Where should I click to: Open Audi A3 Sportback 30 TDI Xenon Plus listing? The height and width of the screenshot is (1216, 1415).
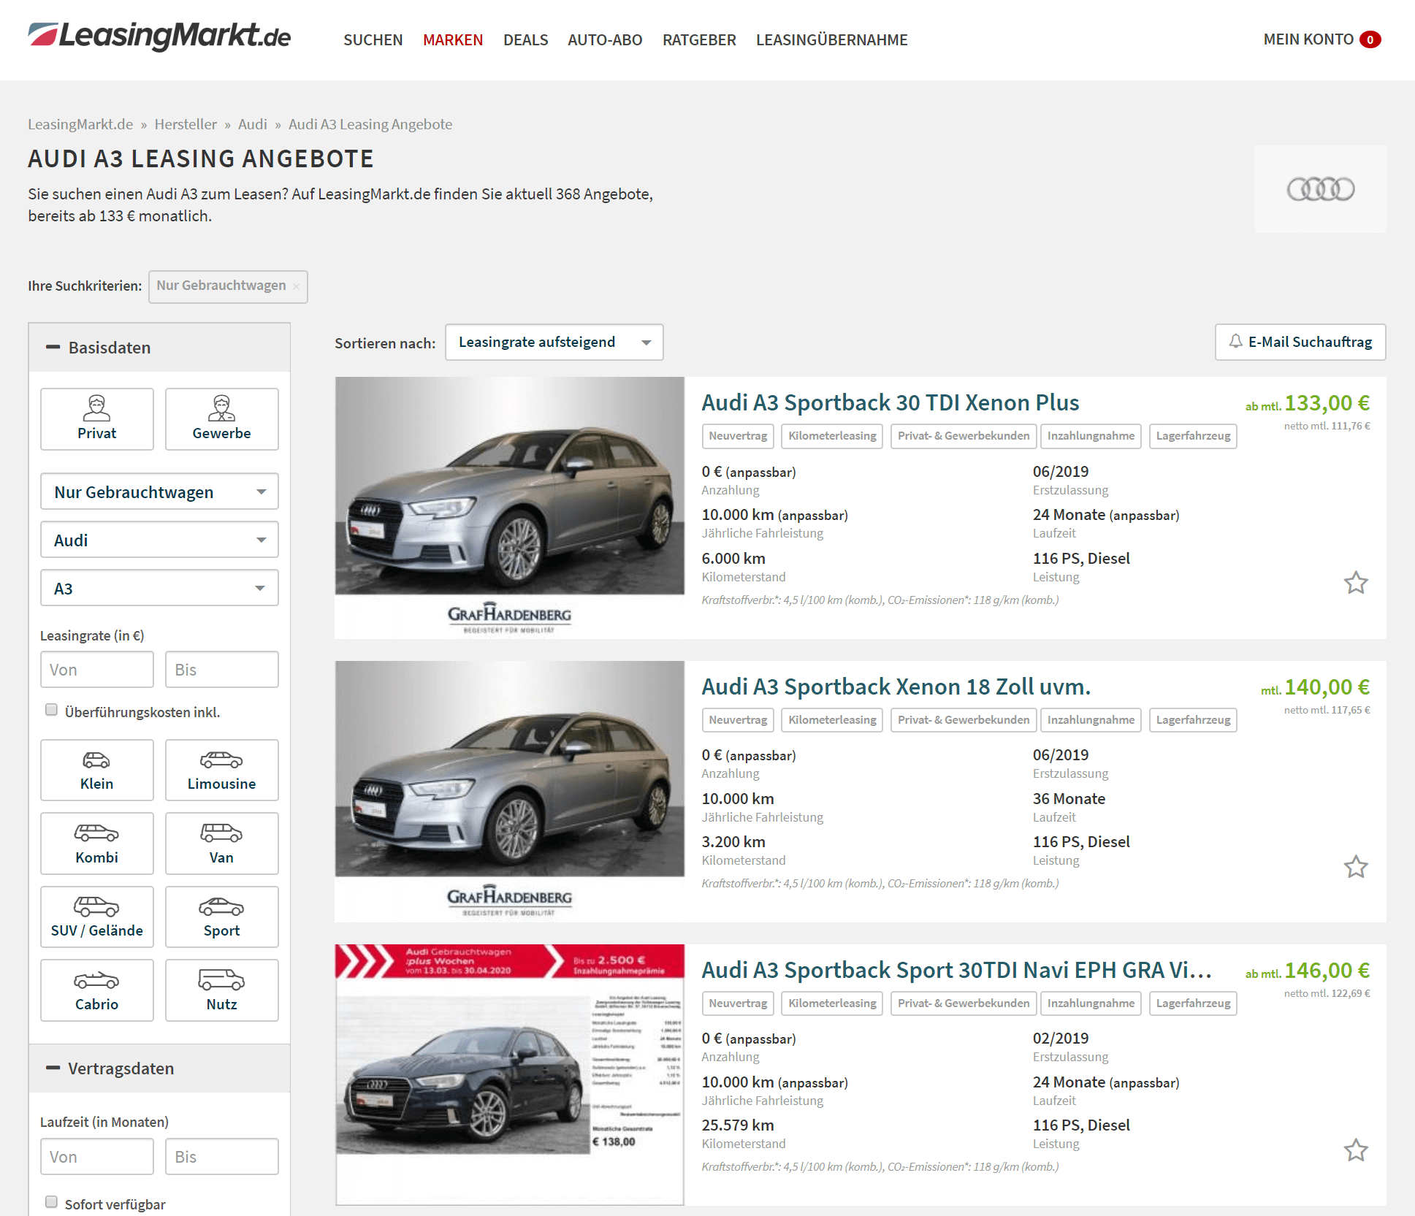[x=890, y=402]
